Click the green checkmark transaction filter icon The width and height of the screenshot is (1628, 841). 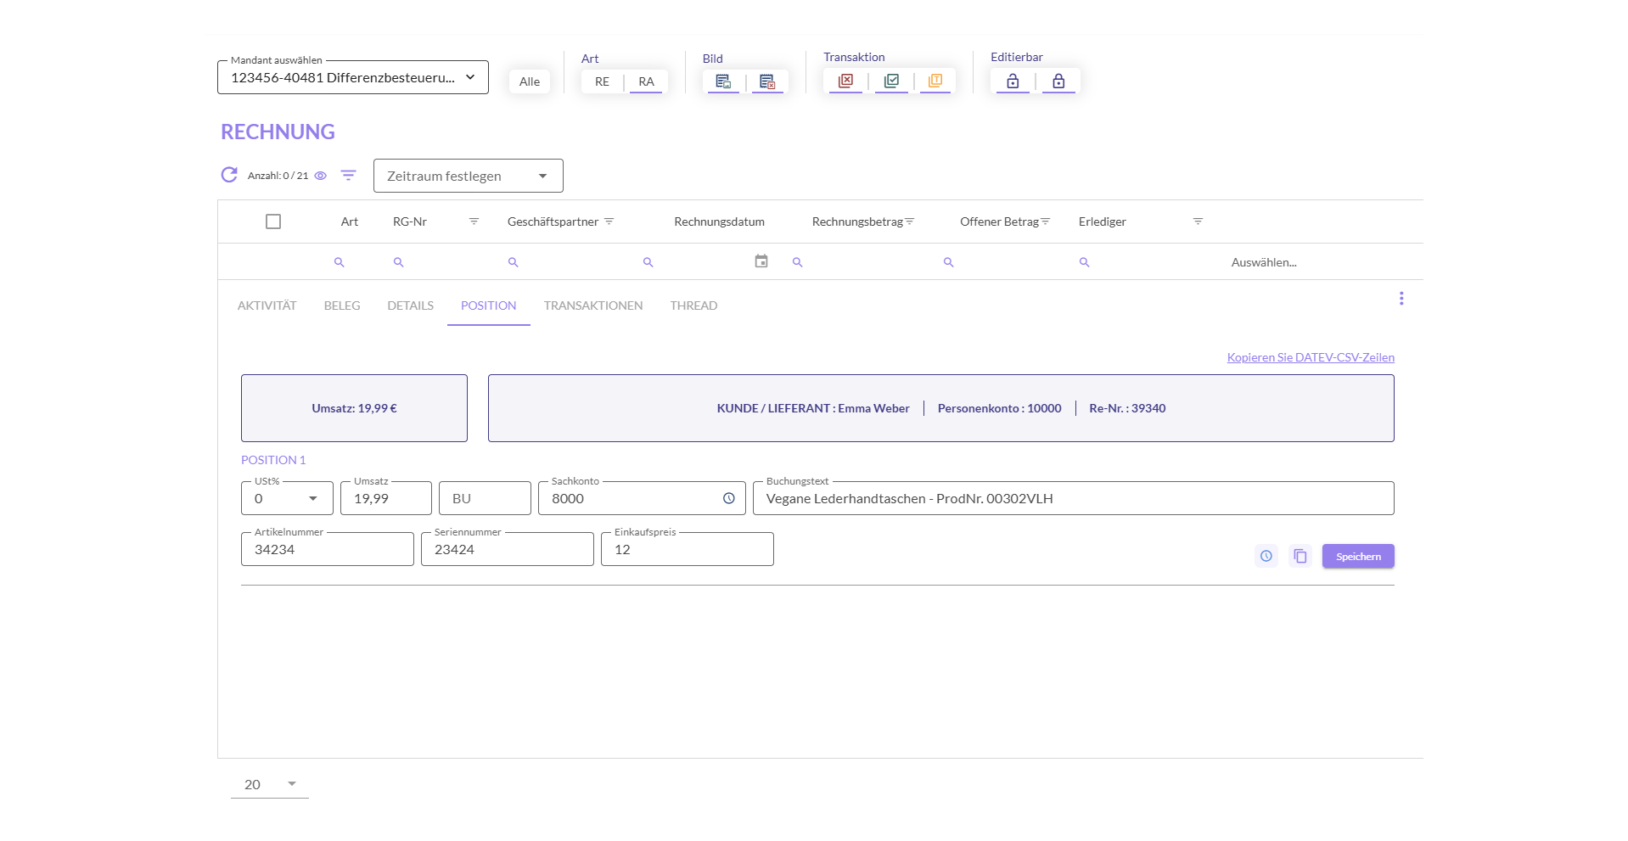(x=891, y=81)
